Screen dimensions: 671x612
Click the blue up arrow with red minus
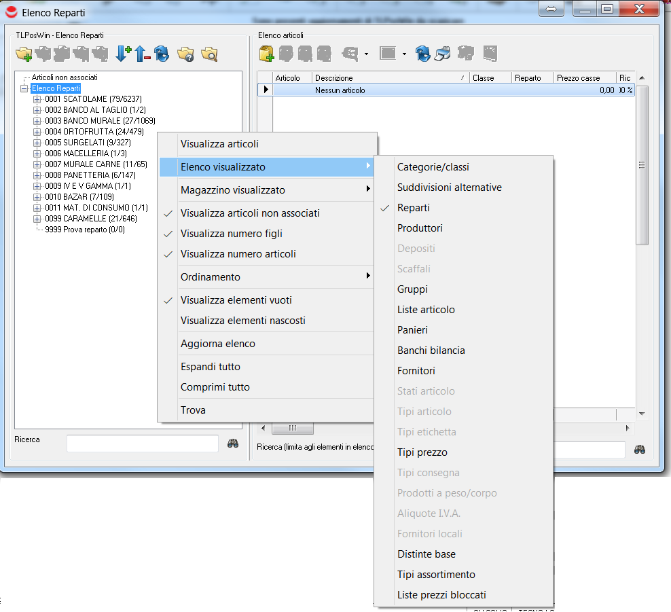point(142,54)
